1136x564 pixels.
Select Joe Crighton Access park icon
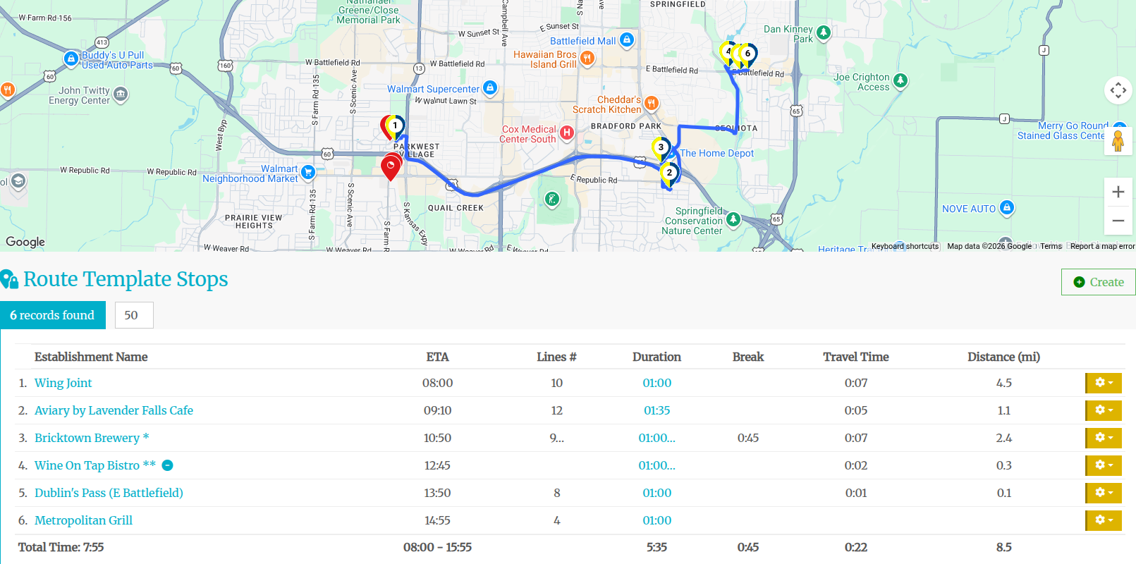pyautogui.click(x=900, y=80)
